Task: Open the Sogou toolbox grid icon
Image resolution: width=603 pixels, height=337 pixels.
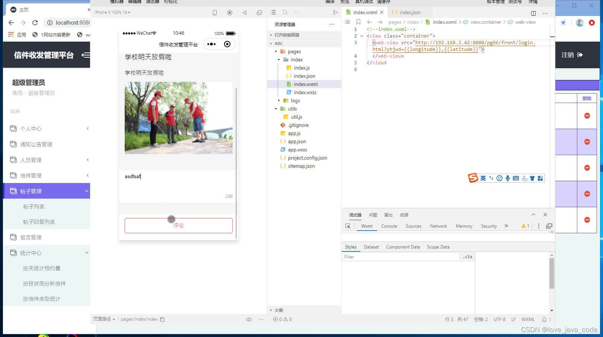Action: coord(540,178)
